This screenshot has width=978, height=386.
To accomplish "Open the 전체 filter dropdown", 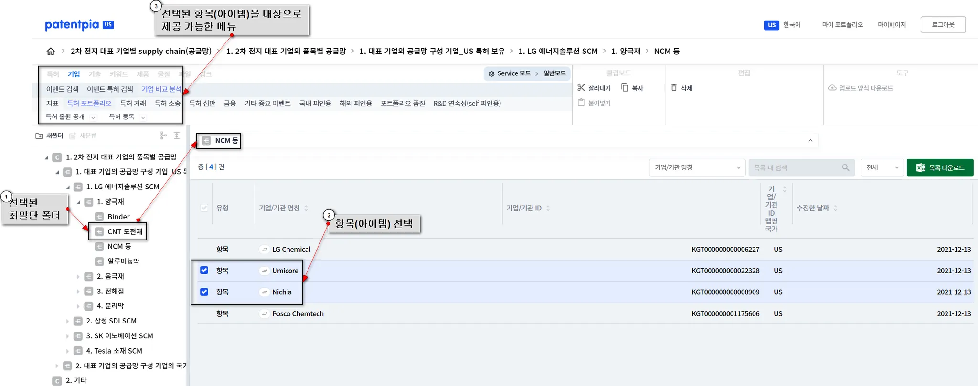I will (882, 167).
